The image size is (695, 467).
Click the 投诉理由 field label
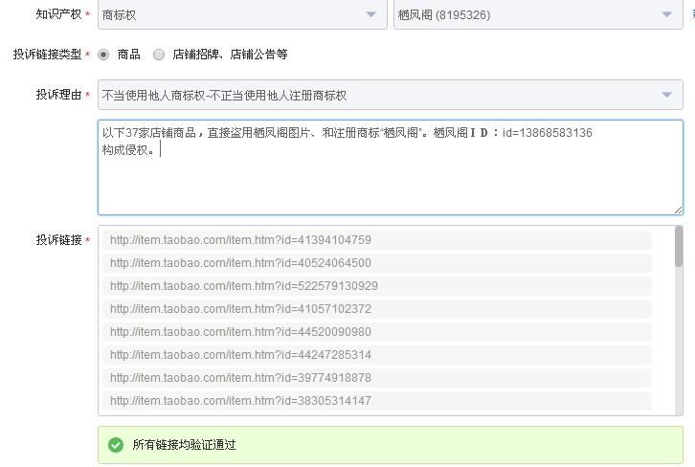click(59, 95)
